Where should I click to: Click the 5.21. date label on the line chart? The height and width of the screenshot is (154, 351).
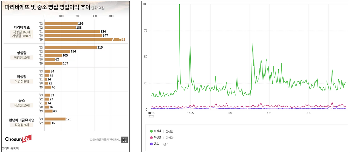(x=269, y=113)
